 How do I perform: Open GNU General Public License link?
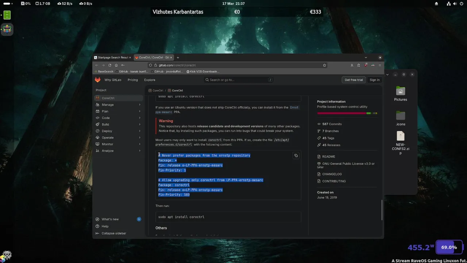(346, 165)
